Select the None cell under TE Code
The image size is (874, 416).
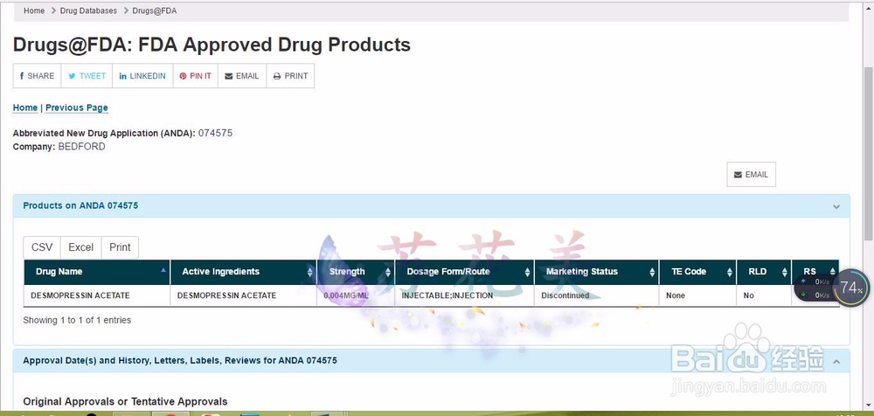click(697, 295)
